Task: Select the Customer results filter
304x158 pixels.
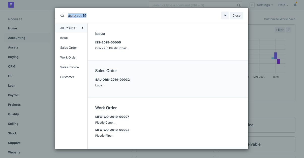Action: (67, 77)
